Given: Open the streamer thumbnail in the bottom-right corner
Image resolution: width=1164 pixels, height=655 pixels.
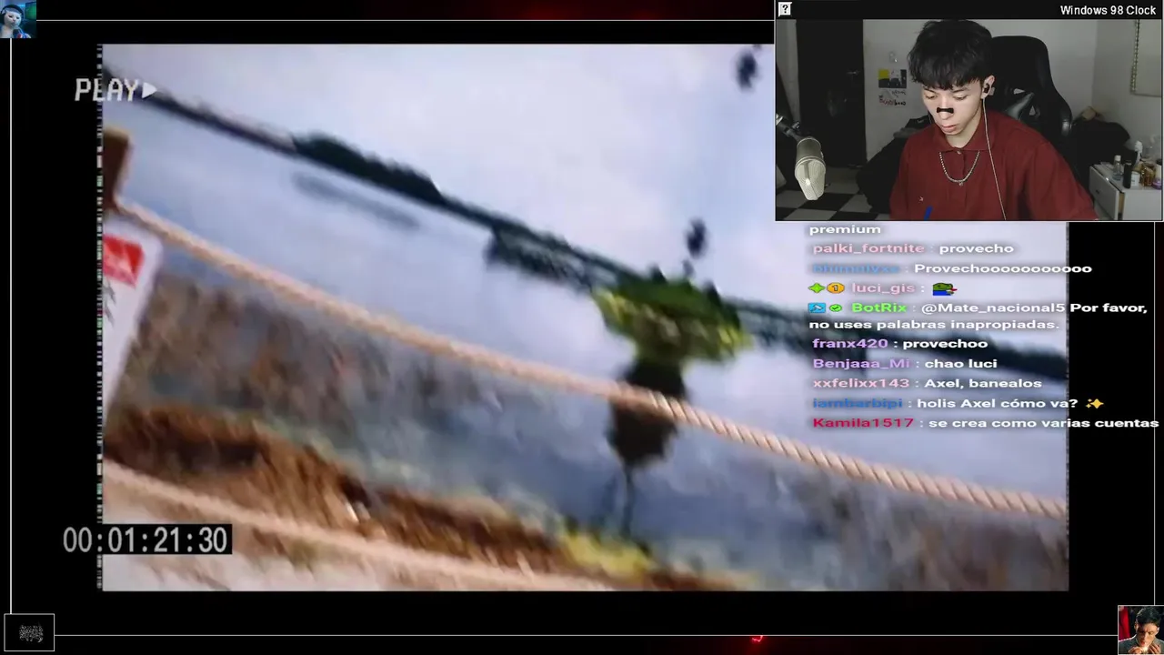Looking at the screenshot, I should point(1140,630).
